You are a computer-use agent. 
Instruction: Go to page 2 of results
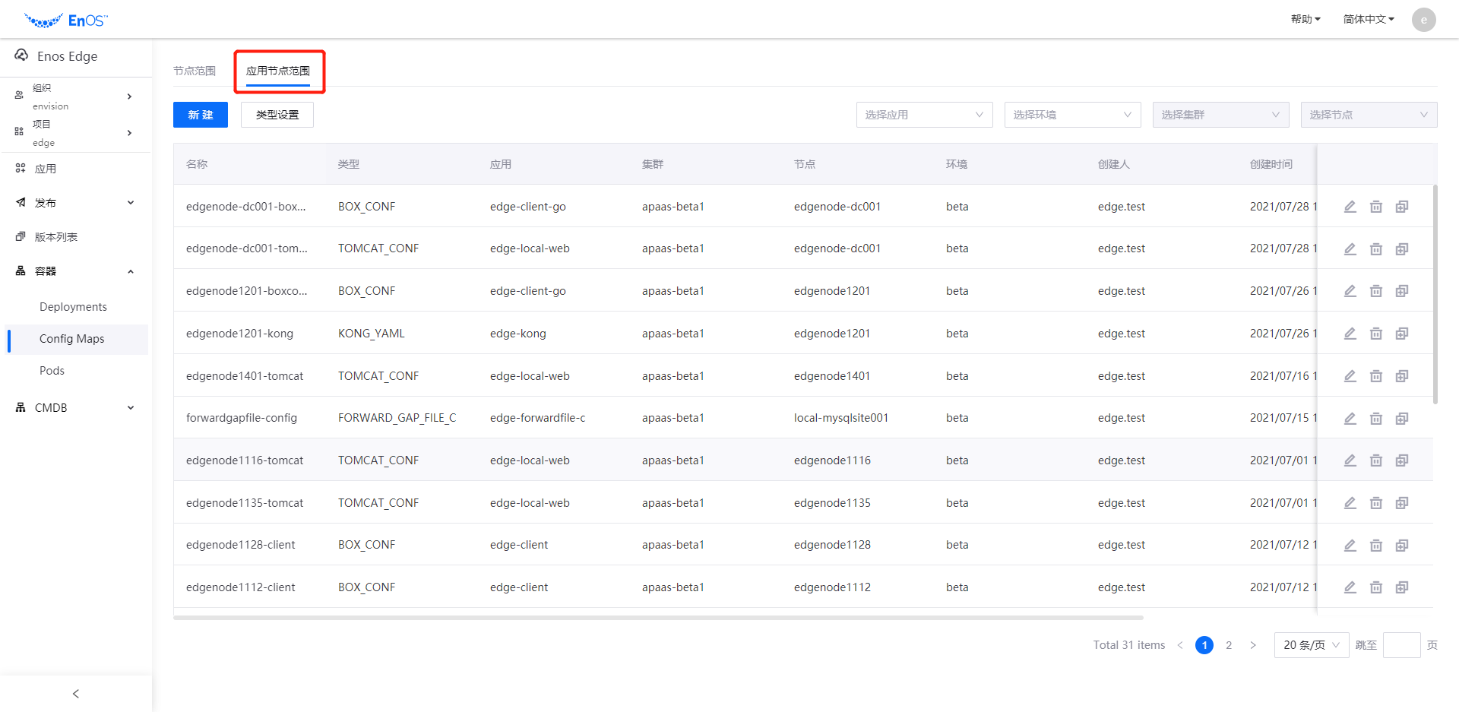tap(1228, 645)
